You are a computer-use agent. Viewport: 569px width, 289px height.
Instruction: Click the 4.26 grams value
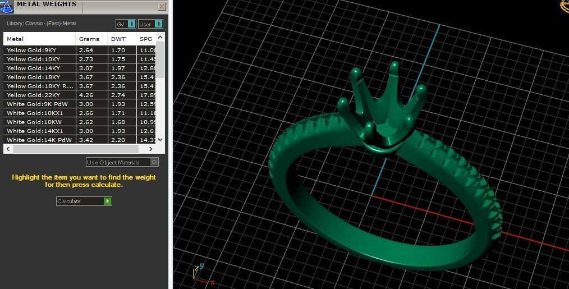point(86,95)
